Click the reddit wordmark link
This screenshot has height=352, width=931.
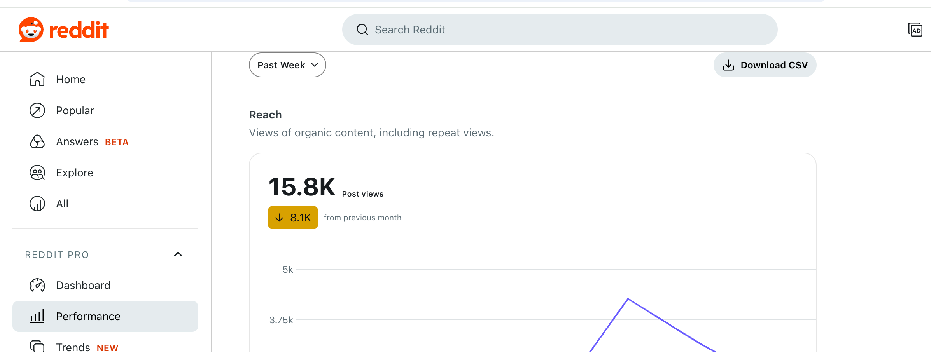pyautogui.click(x=79, y=30)
